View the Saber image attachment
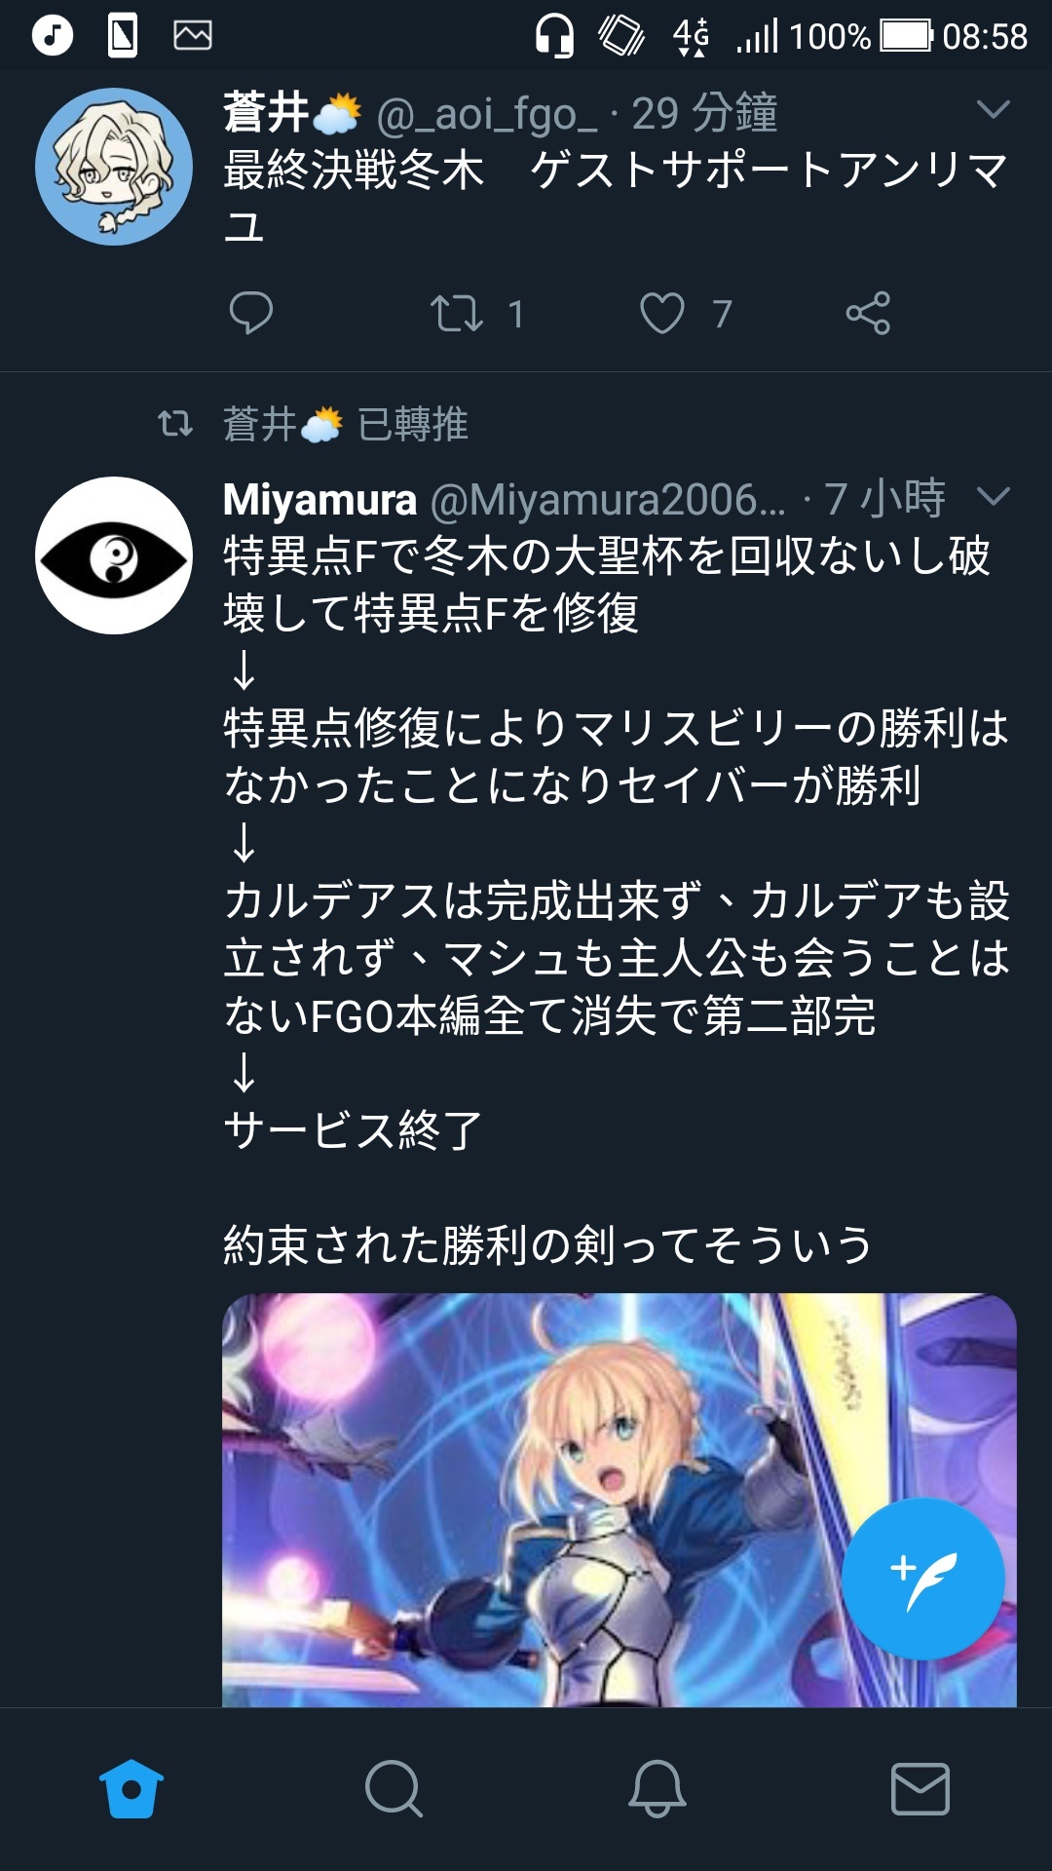The width and height of the screenshot is (1052, 1871). coord(620,1501)
